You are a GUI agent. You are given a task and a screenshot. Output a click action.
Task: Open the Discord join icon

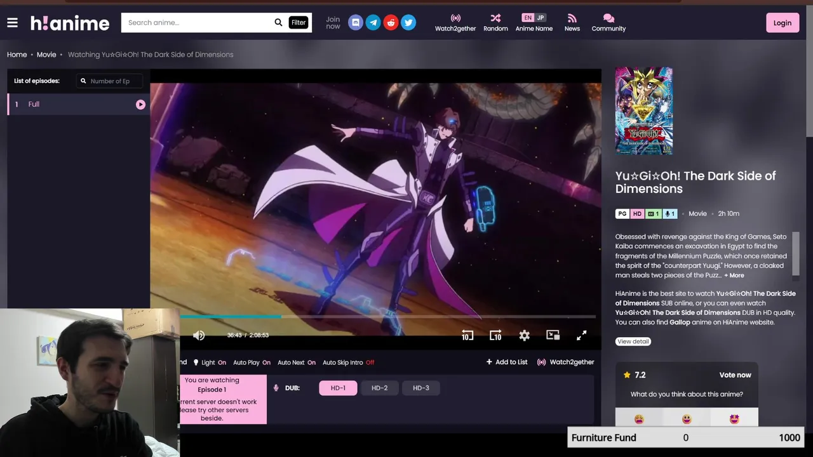(x=356, y=23)
